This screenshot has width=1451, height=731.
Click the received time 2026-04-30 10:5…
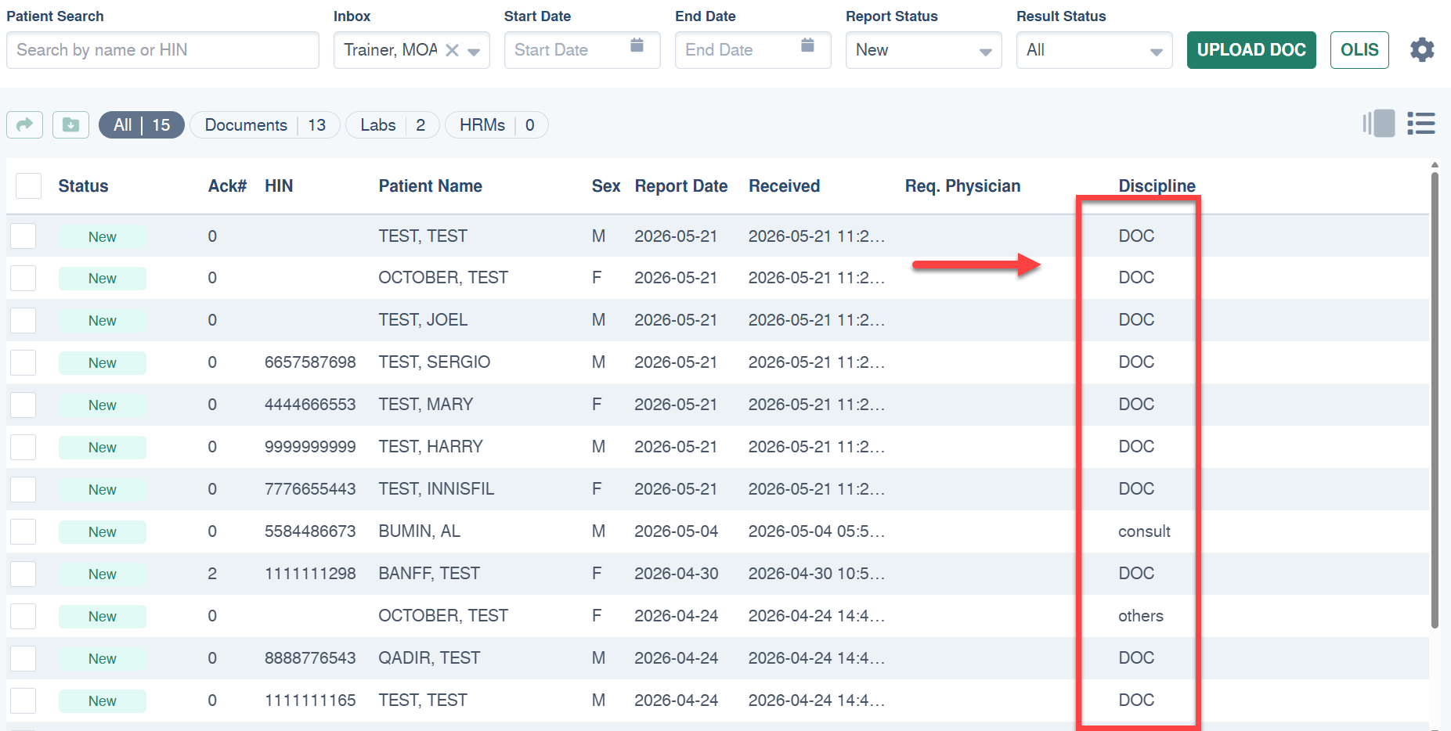[x=817, y=574]
